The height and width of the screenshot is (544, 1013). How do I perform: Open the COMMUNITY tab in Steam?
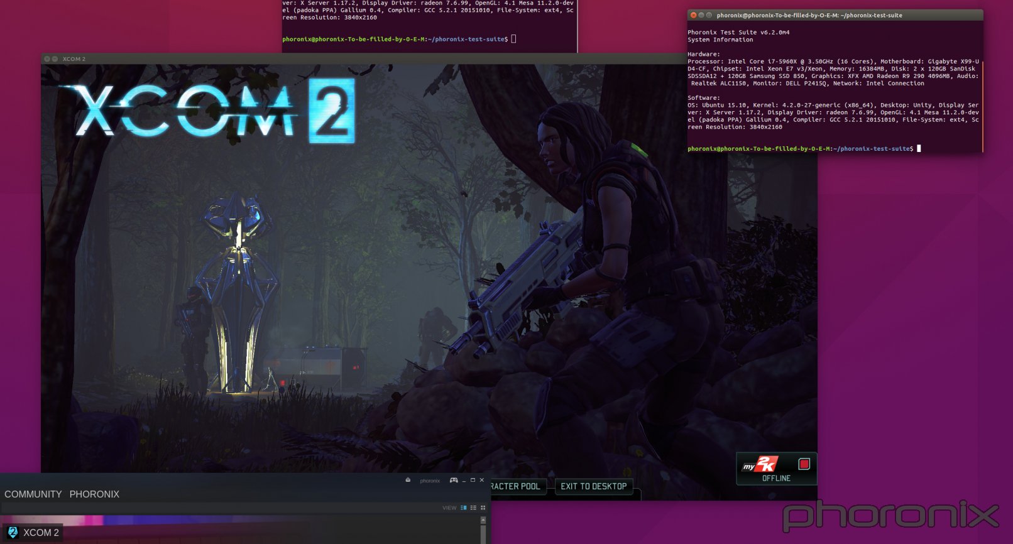[33, 494]
